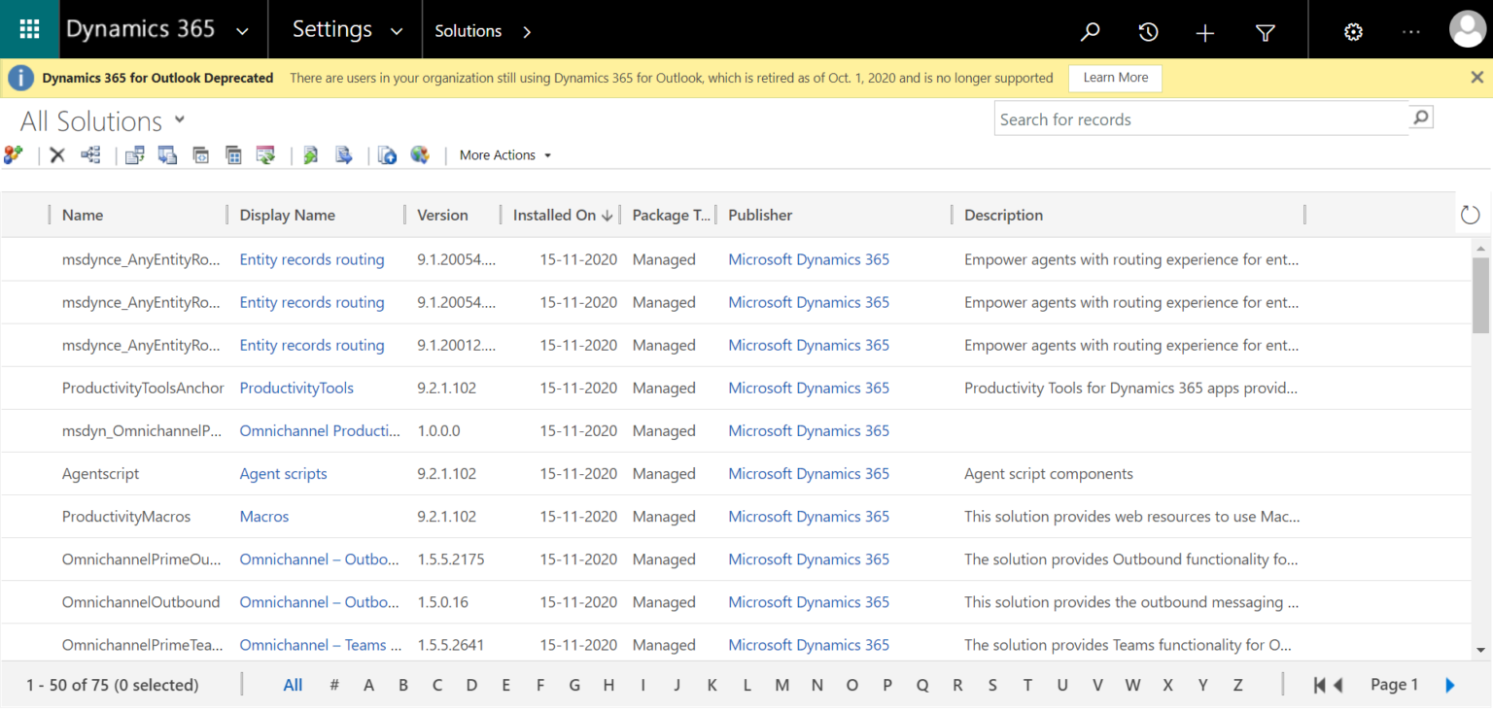Open the Settings gear menu
Image resolution: width=1493 pixels, height=711 pixels.
[1353, 30]
